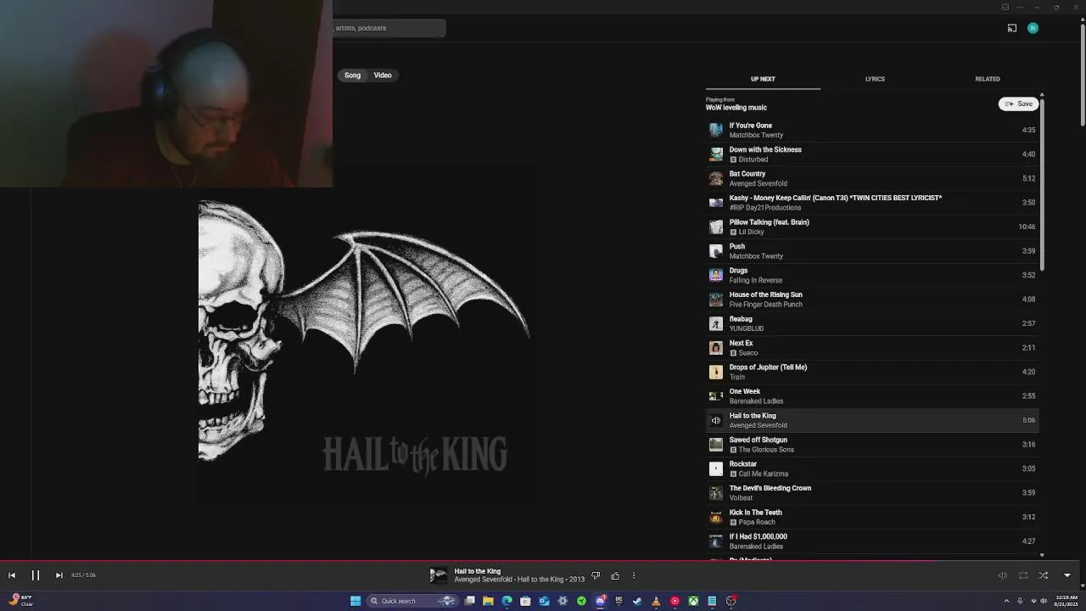Open the Train artist link

click(736, 378)
